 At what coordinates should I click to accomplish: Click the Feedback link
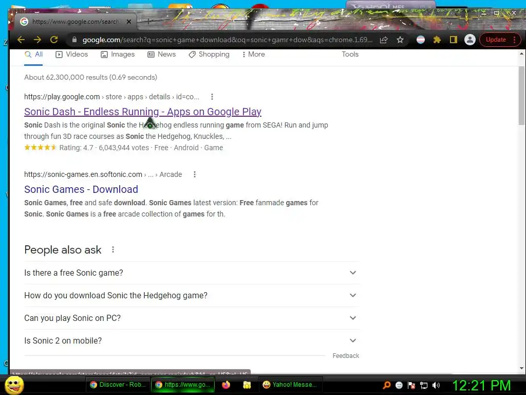click(346, 356)
